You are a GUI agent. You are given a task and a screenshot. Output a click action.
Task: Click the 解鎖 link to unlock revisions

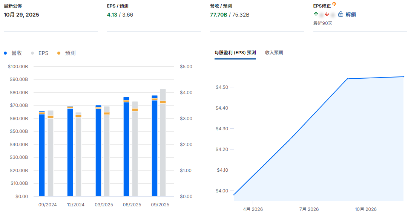[351, 14]
